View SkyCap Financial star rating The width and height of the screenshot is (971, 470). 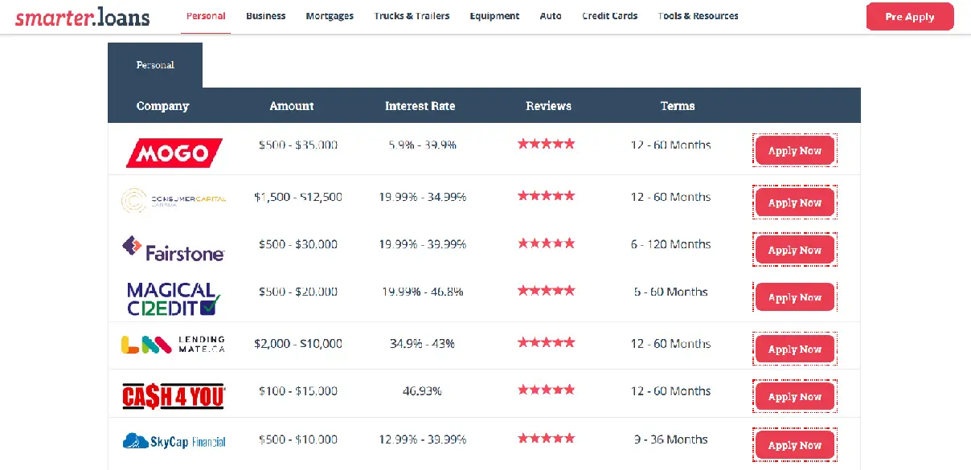[x=547, y=439]
